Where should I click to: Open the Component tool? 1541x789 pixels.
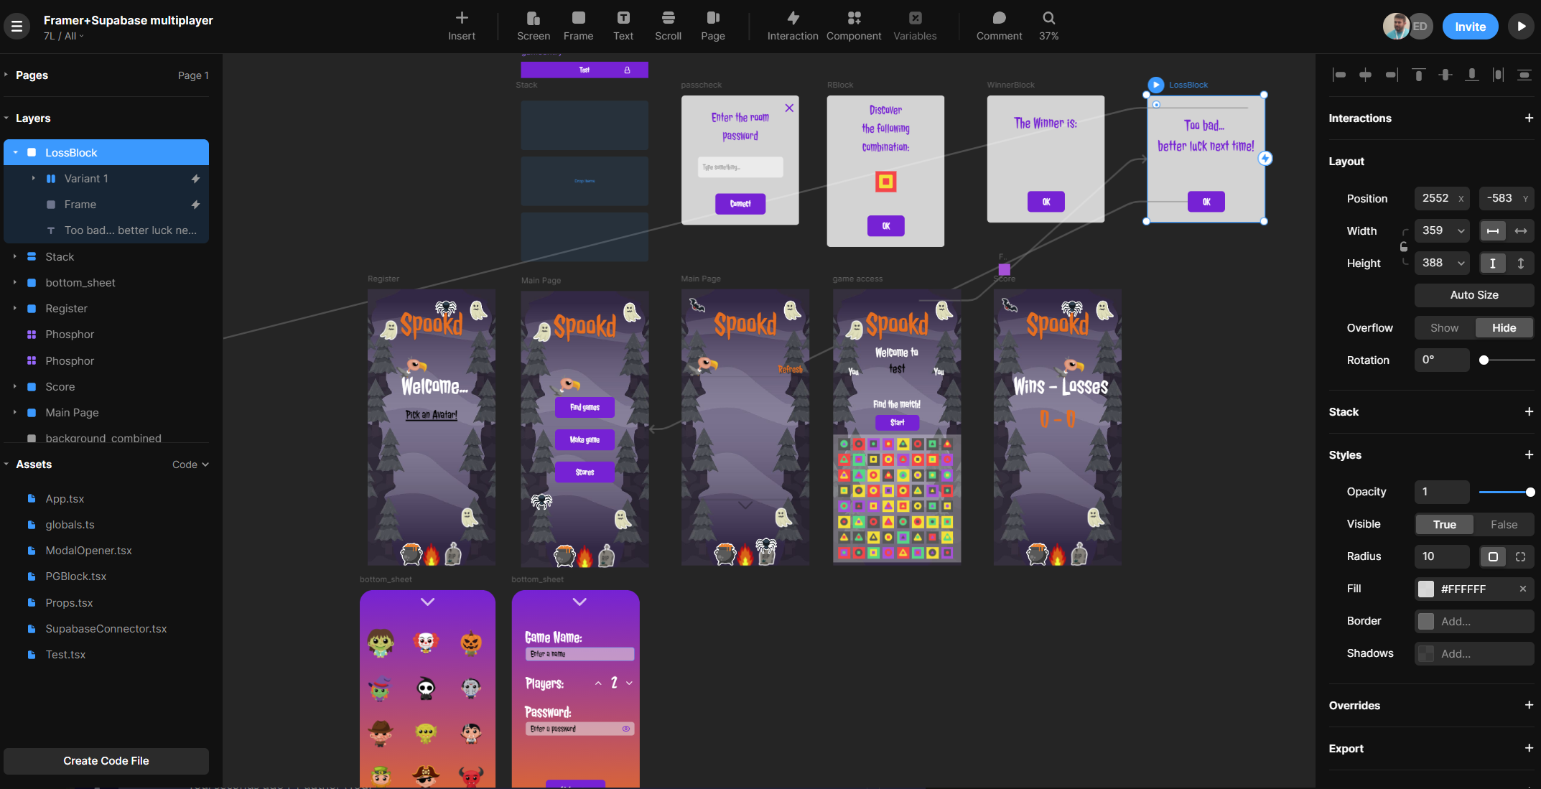tap(853, 25)
